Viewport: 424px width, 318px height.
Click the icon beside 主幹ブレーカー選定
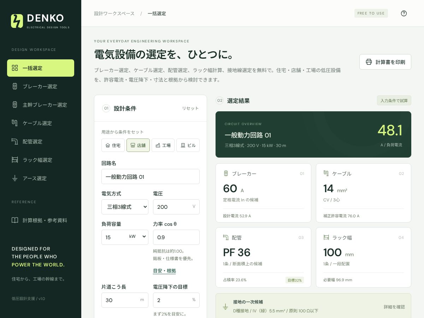[15, 105]
